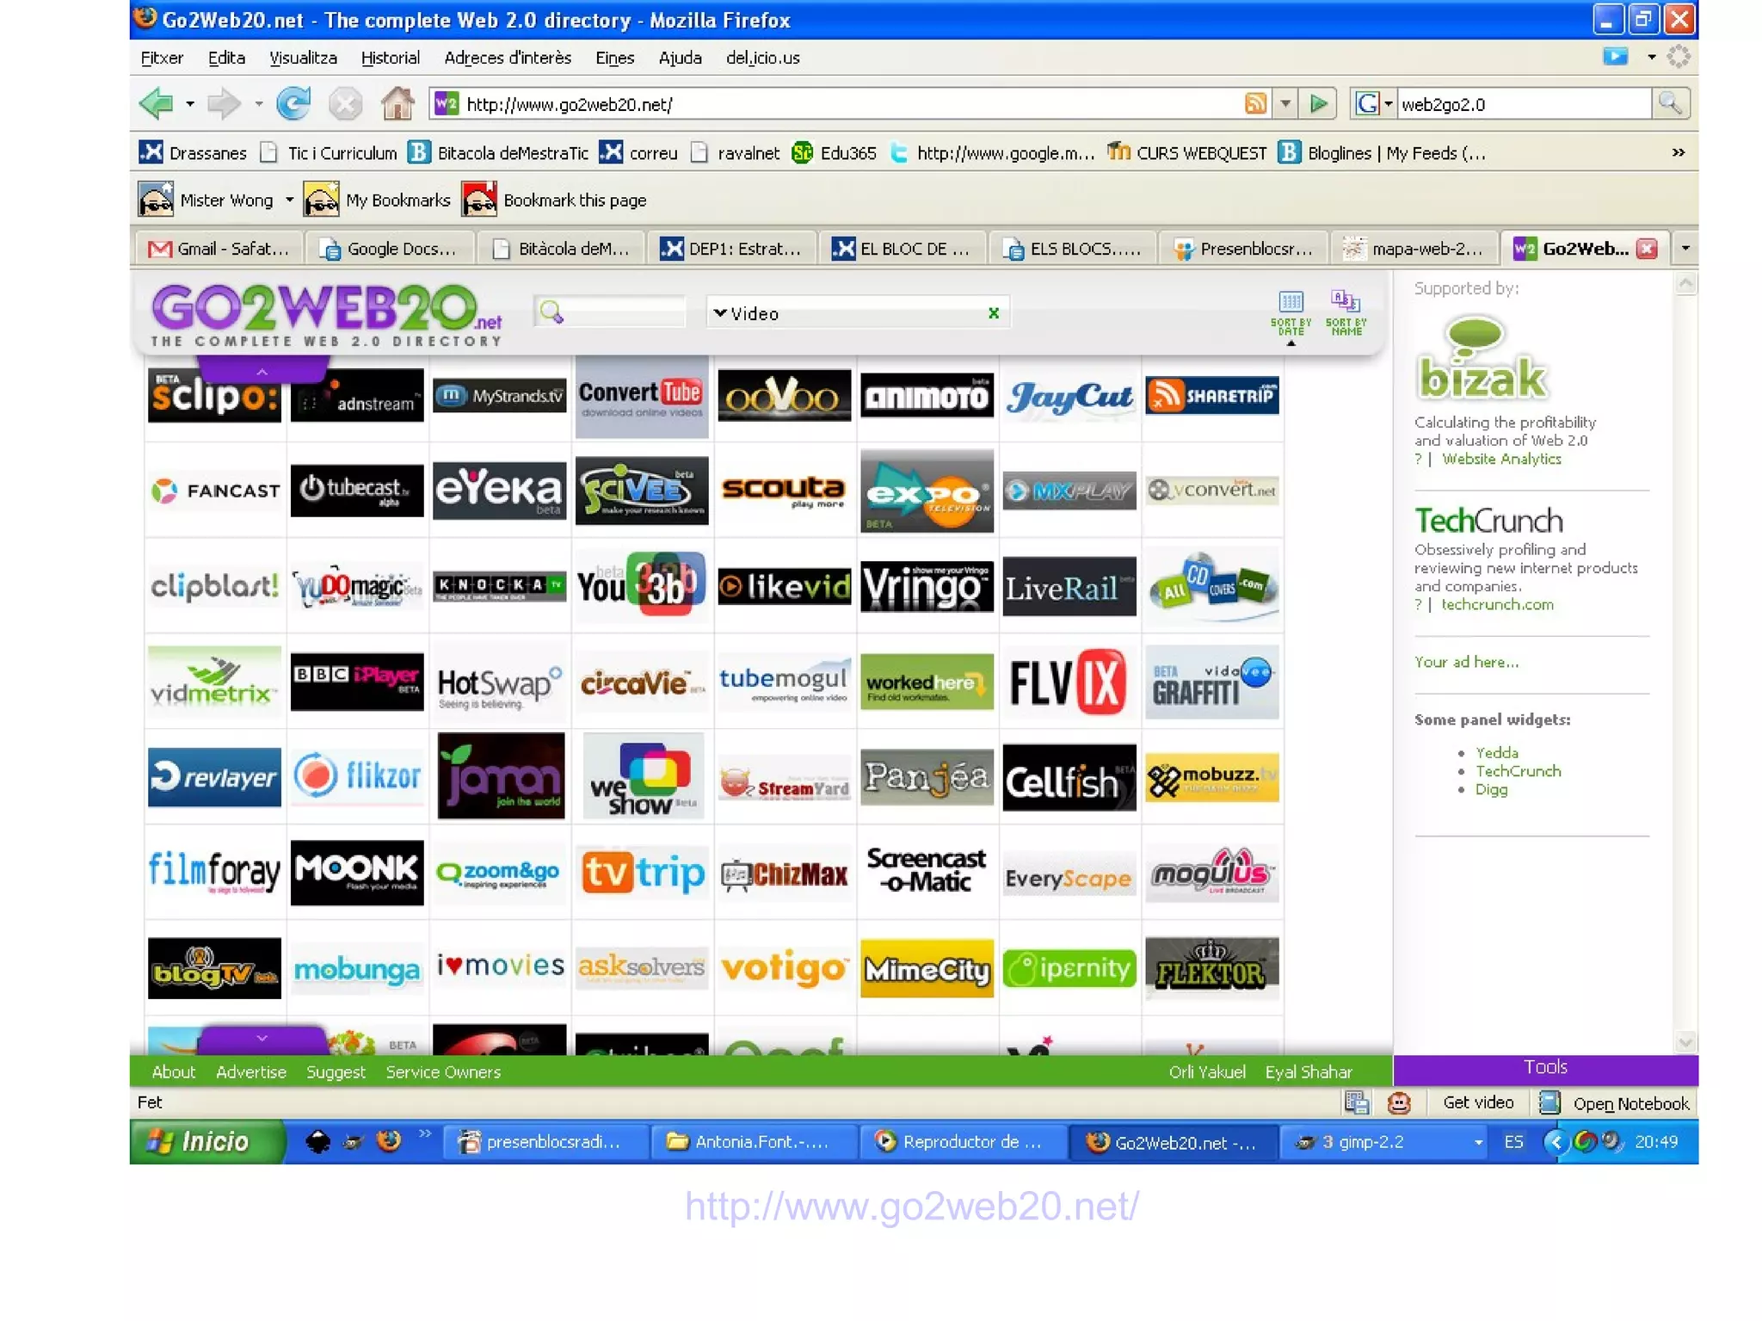Go to the home page icon
Screen dimensions: 1762x1321
click(x=397, y=104)
